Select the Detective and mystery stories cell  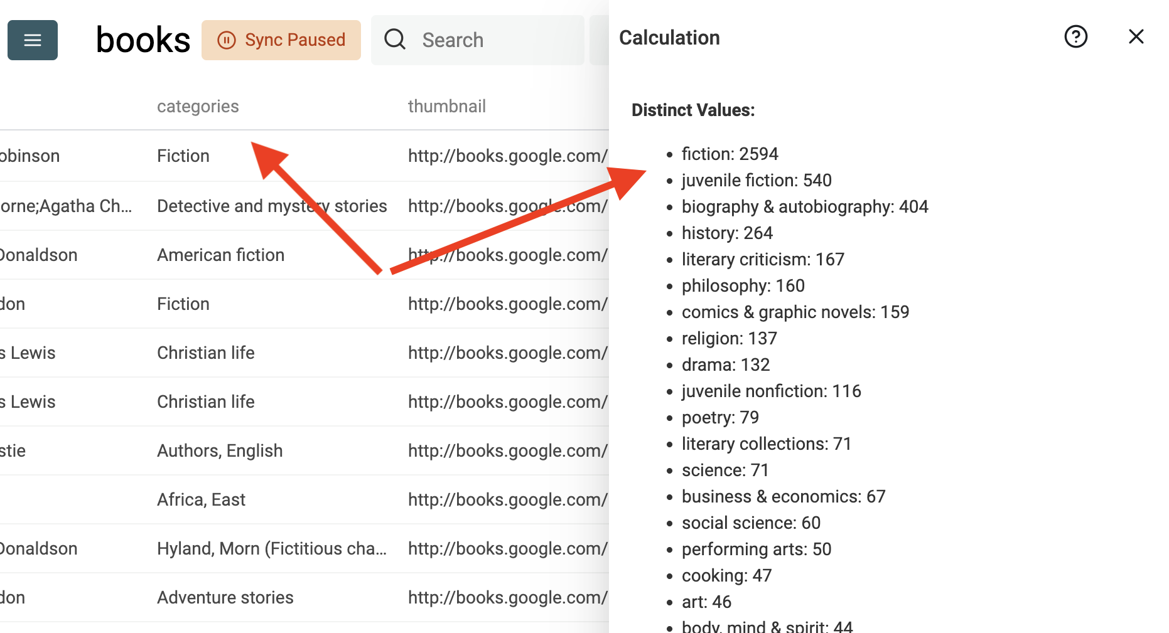271,205
